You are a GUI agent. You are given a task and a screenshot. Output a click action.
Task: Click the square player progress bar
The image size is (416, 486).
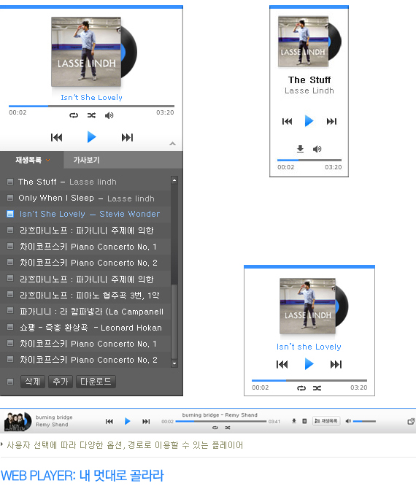[309, 380]
